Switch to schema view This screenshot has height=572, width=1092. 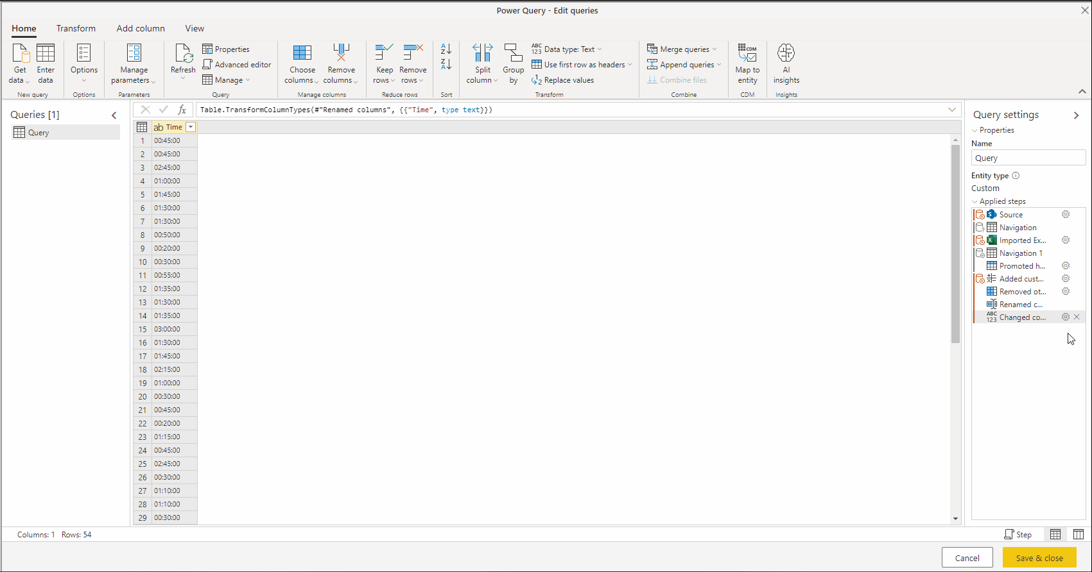(x=1079, y=534)
